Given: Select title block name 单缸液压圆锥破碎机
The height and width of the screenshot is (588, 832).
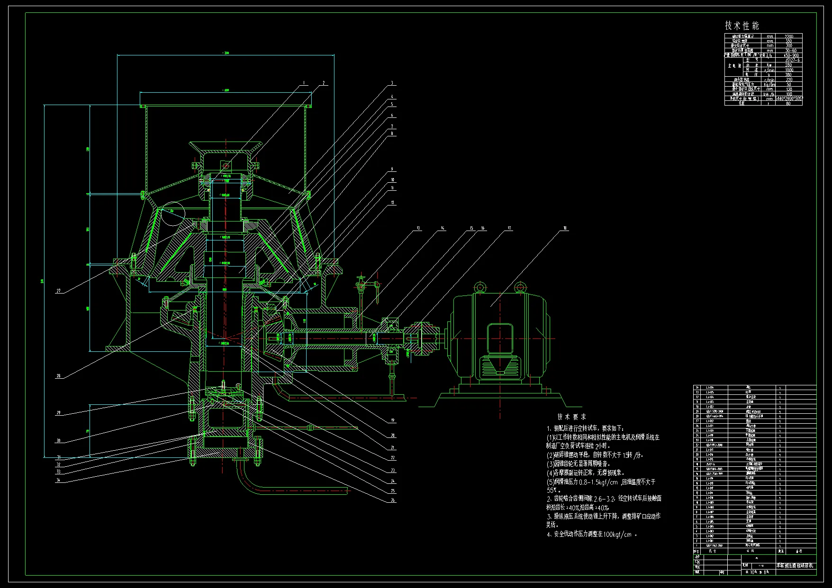Looking at the screenshot, I should [795, 565].
